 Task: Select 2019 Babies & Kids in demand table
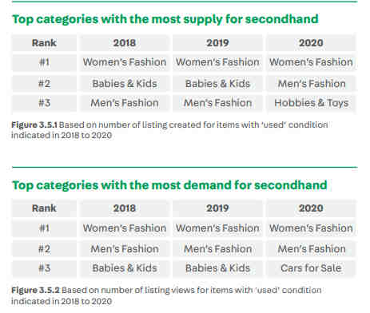(217, 268)
